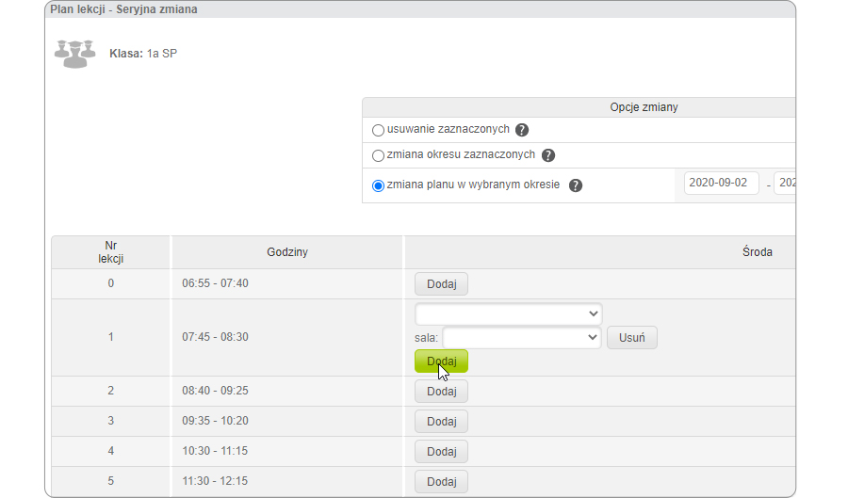Select zmiana planu w wybranym okresie option

pyautogui.click(x=379, y=185)
